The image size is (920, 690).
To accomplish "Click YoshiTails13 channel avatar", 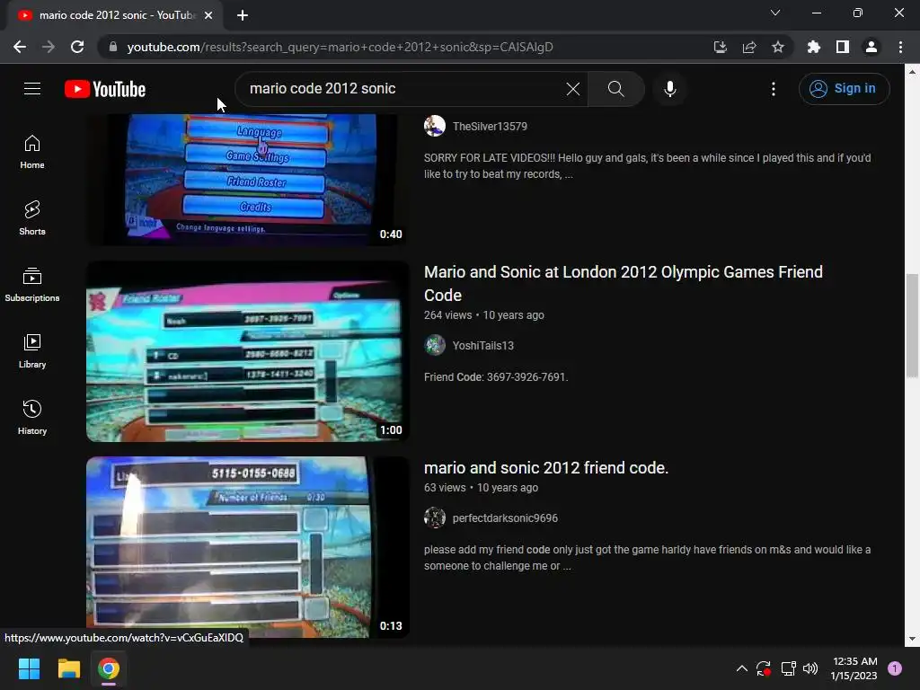I will pyautogui.click(x=435, y=345).
